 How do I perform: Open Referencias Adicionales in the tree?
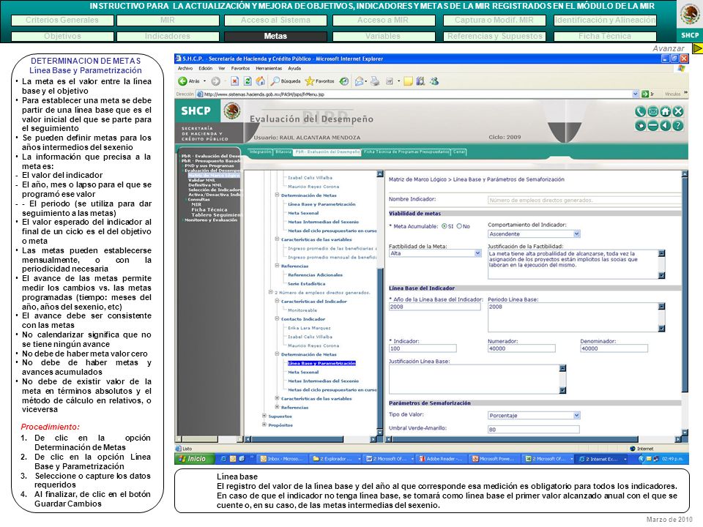(315, 274)
